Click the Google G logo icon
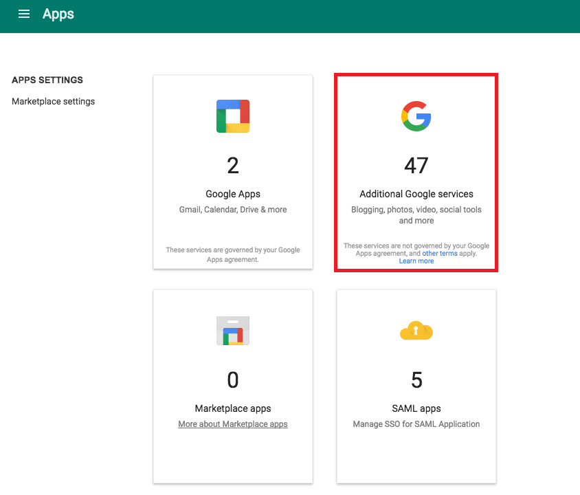580x495 pixels. pos(416,115)
